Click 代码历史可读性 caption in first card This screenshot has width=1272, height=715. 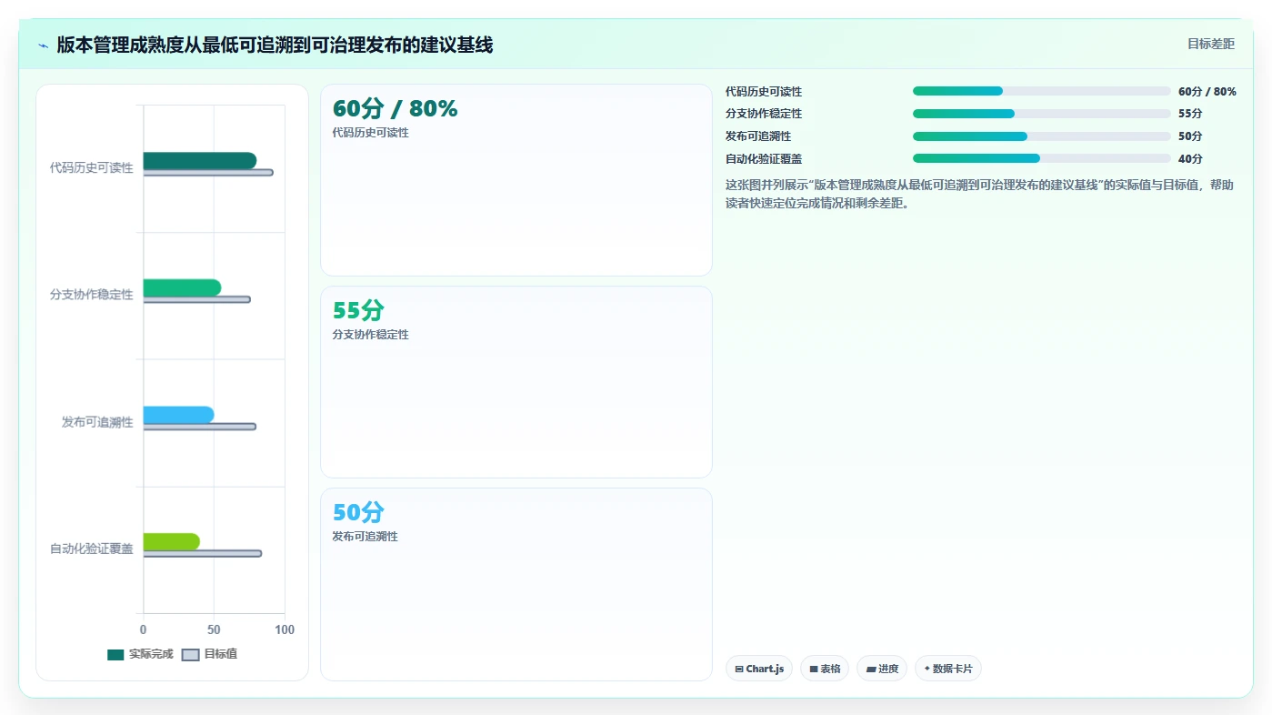371,133
